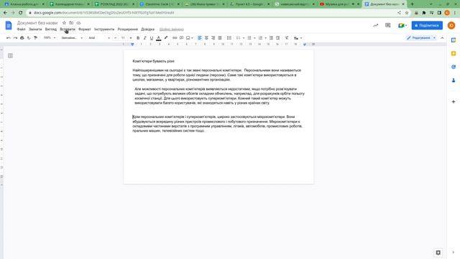Open the Explore button at bottom right

click(438, 253)
